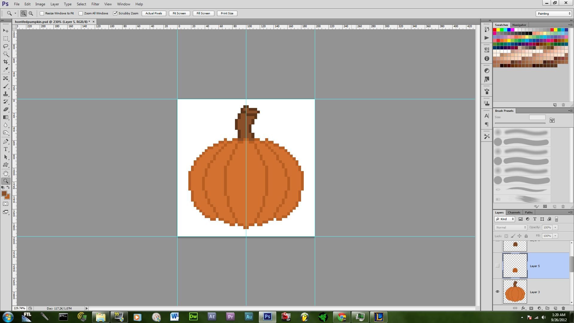This screenshot has width=574, height=323.
Task: Select the Eyedropper tool
Action: pos(6,70)
